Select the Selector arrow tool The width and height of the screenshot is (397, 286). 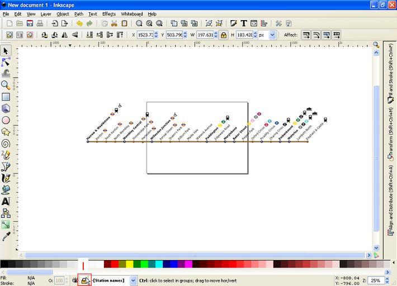[6, 51]
